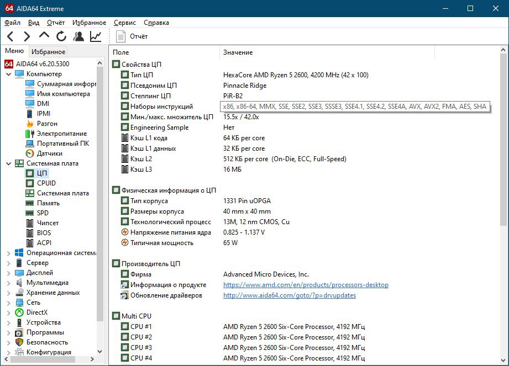Click the Windows logo icon of Операционная система
Screen dimensions: 509x366
[x=19, y=253]
